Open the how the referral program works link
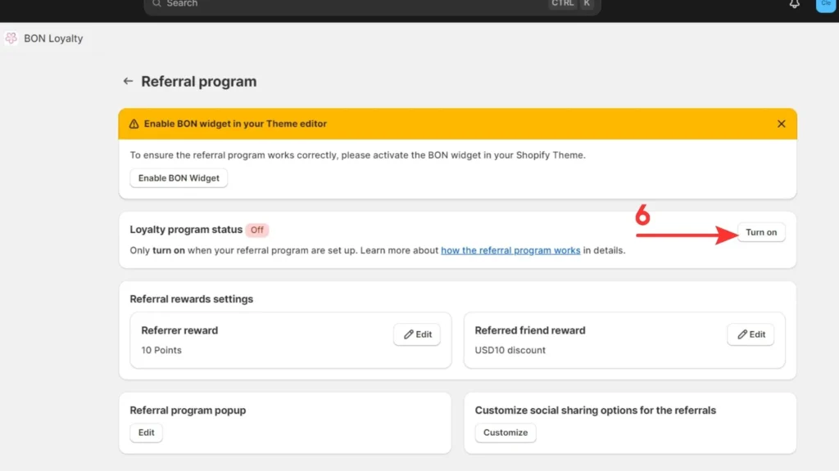Viewport: 839px width, 471px height. (x=510, y=250)
